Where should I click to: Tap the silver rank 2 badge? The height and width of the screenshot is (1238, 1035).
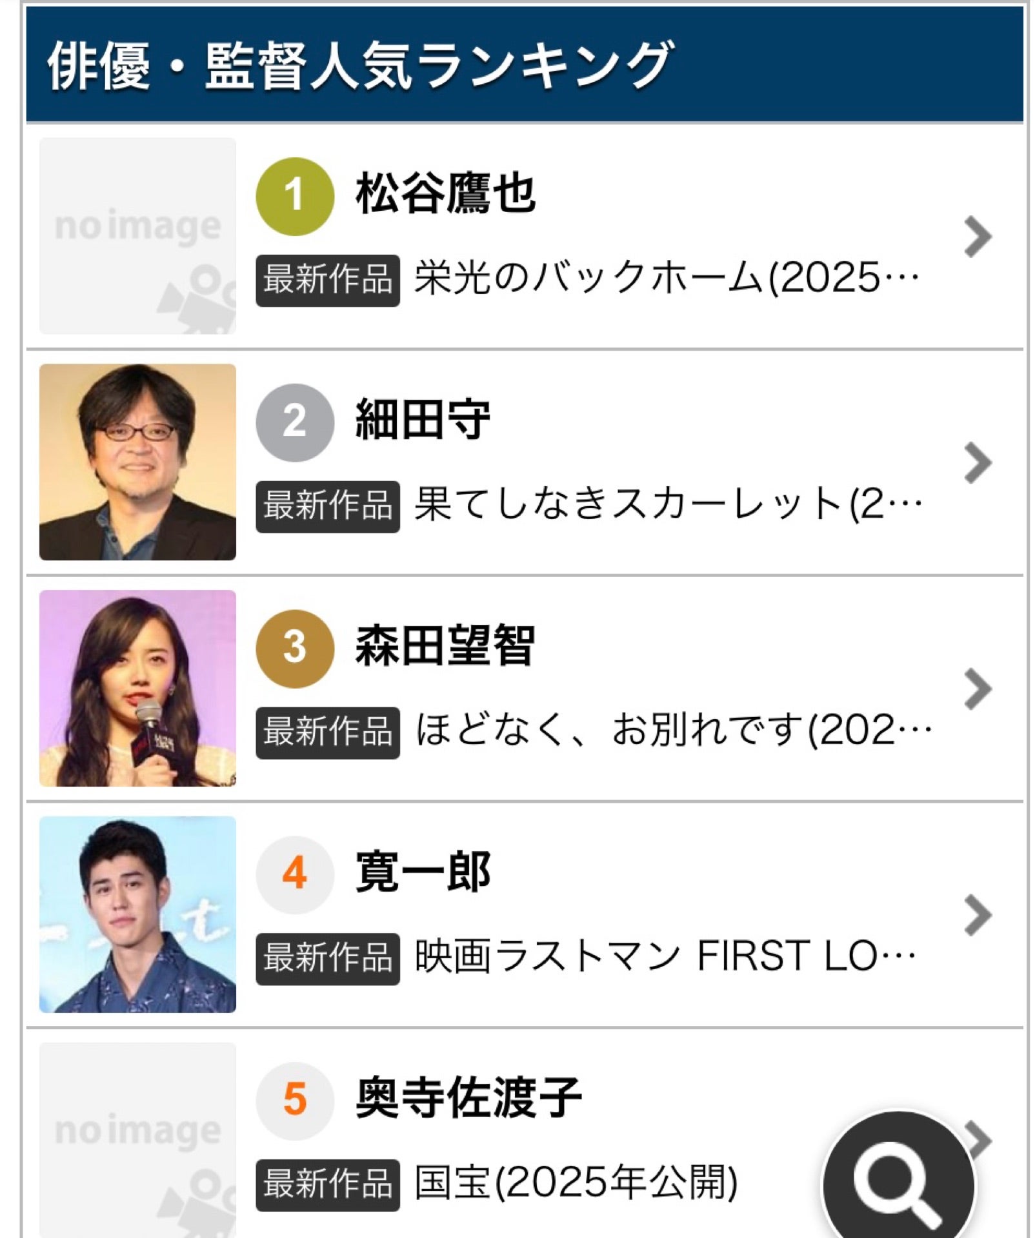point(295,422)
